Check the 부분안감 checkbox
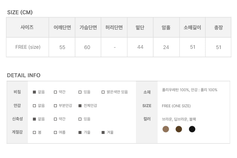This screenshot has height=158, width=237. 55,106
